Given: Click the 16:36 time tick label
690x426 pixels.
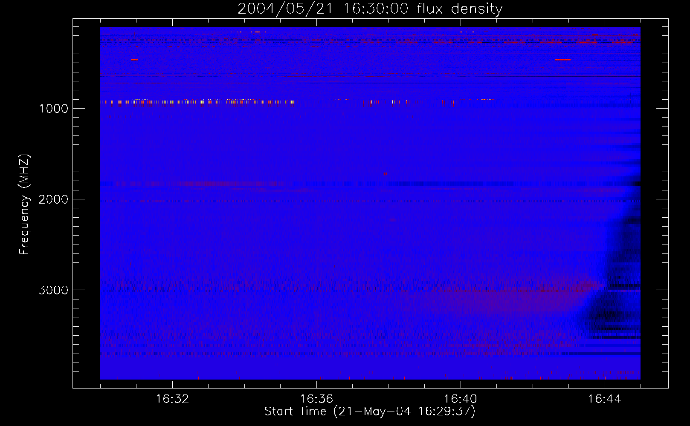Looking at the screenshot, I should point(316,399).
